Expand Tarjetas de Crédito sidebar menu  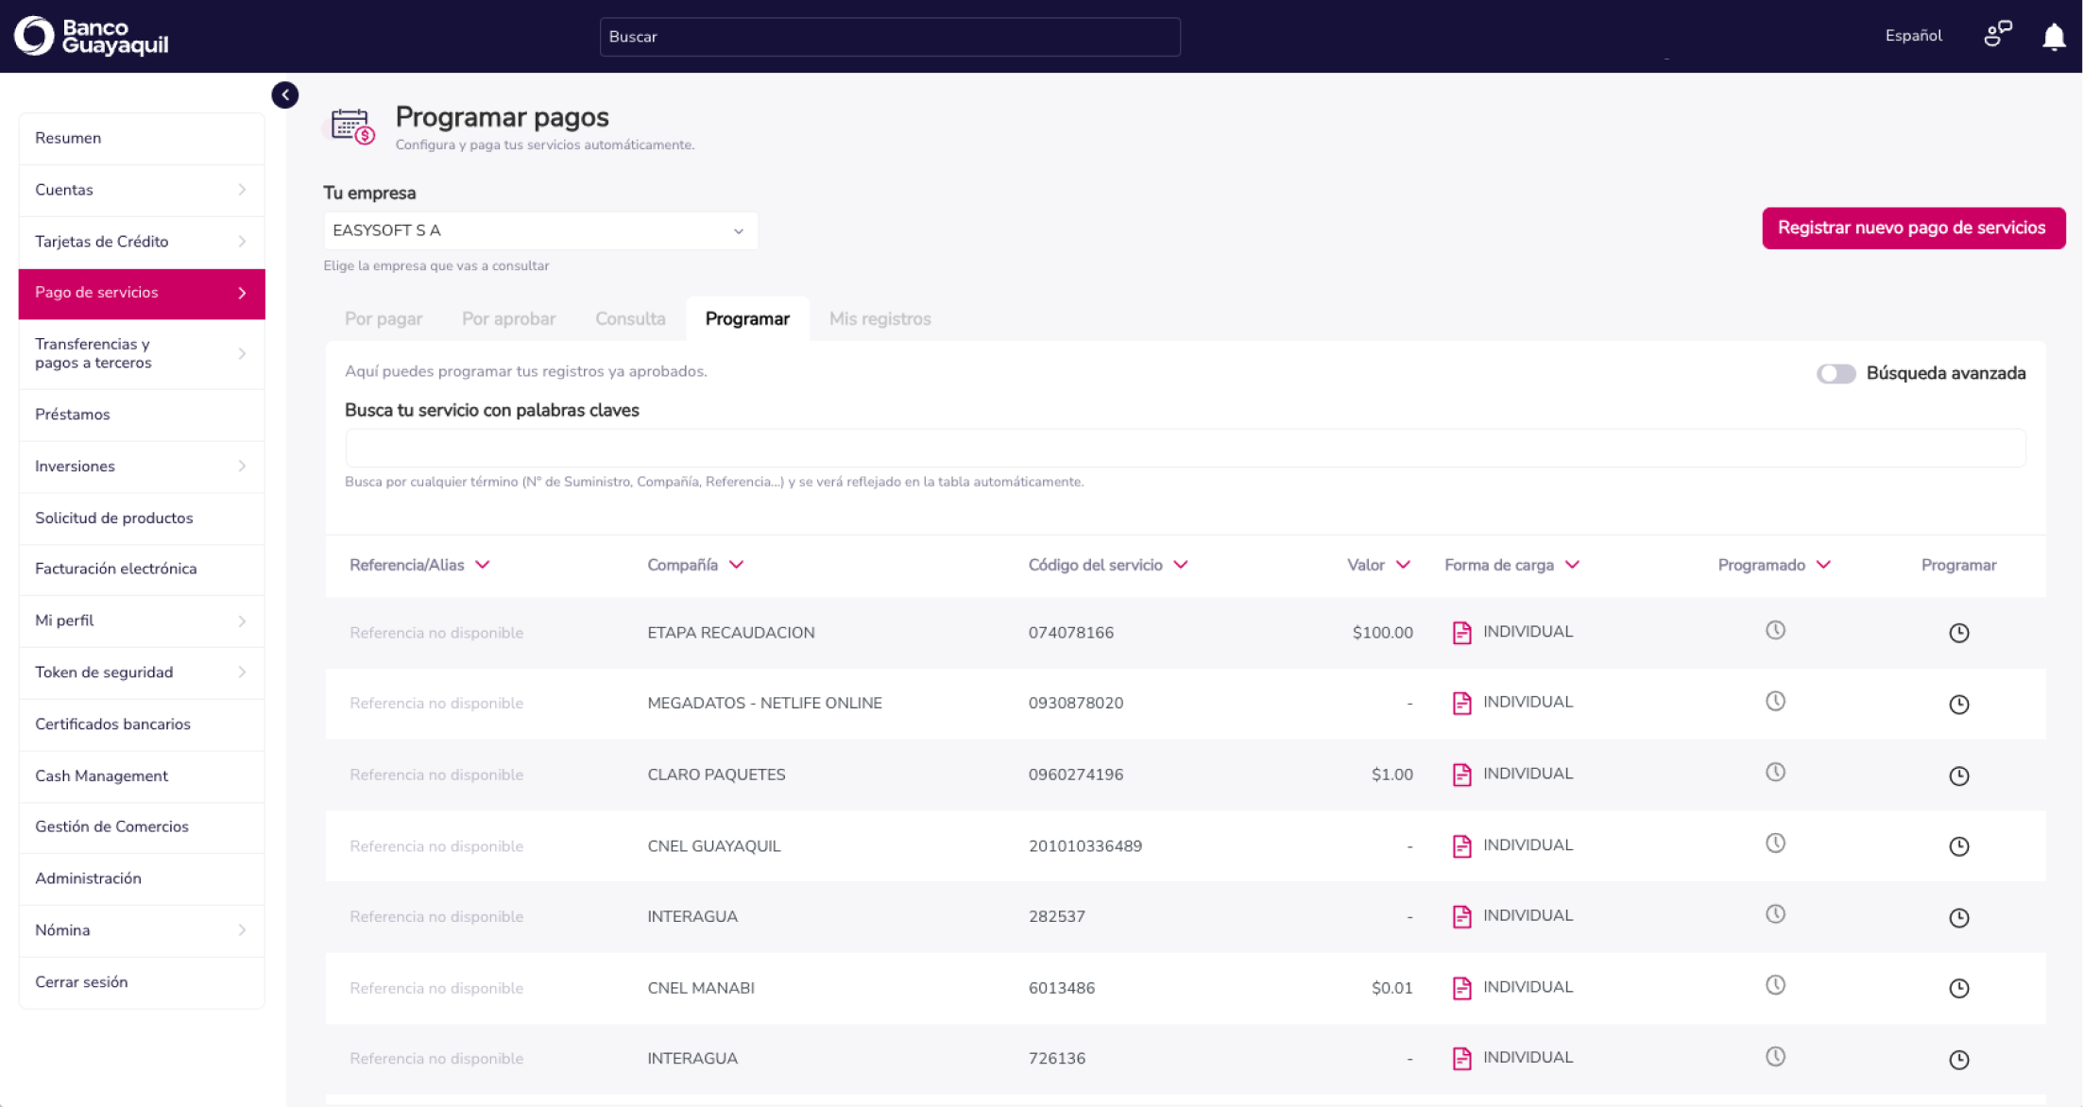142,242
